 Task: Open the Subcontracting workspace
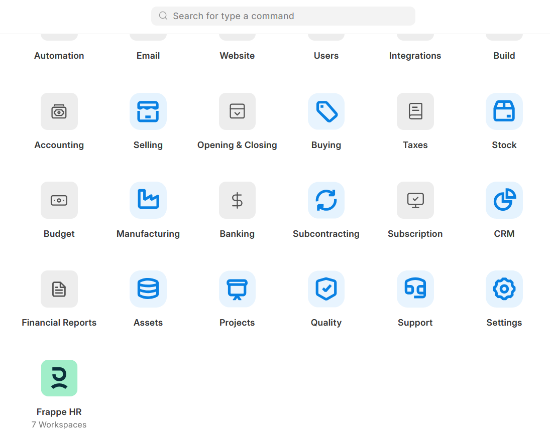click(x=326, y=200)
